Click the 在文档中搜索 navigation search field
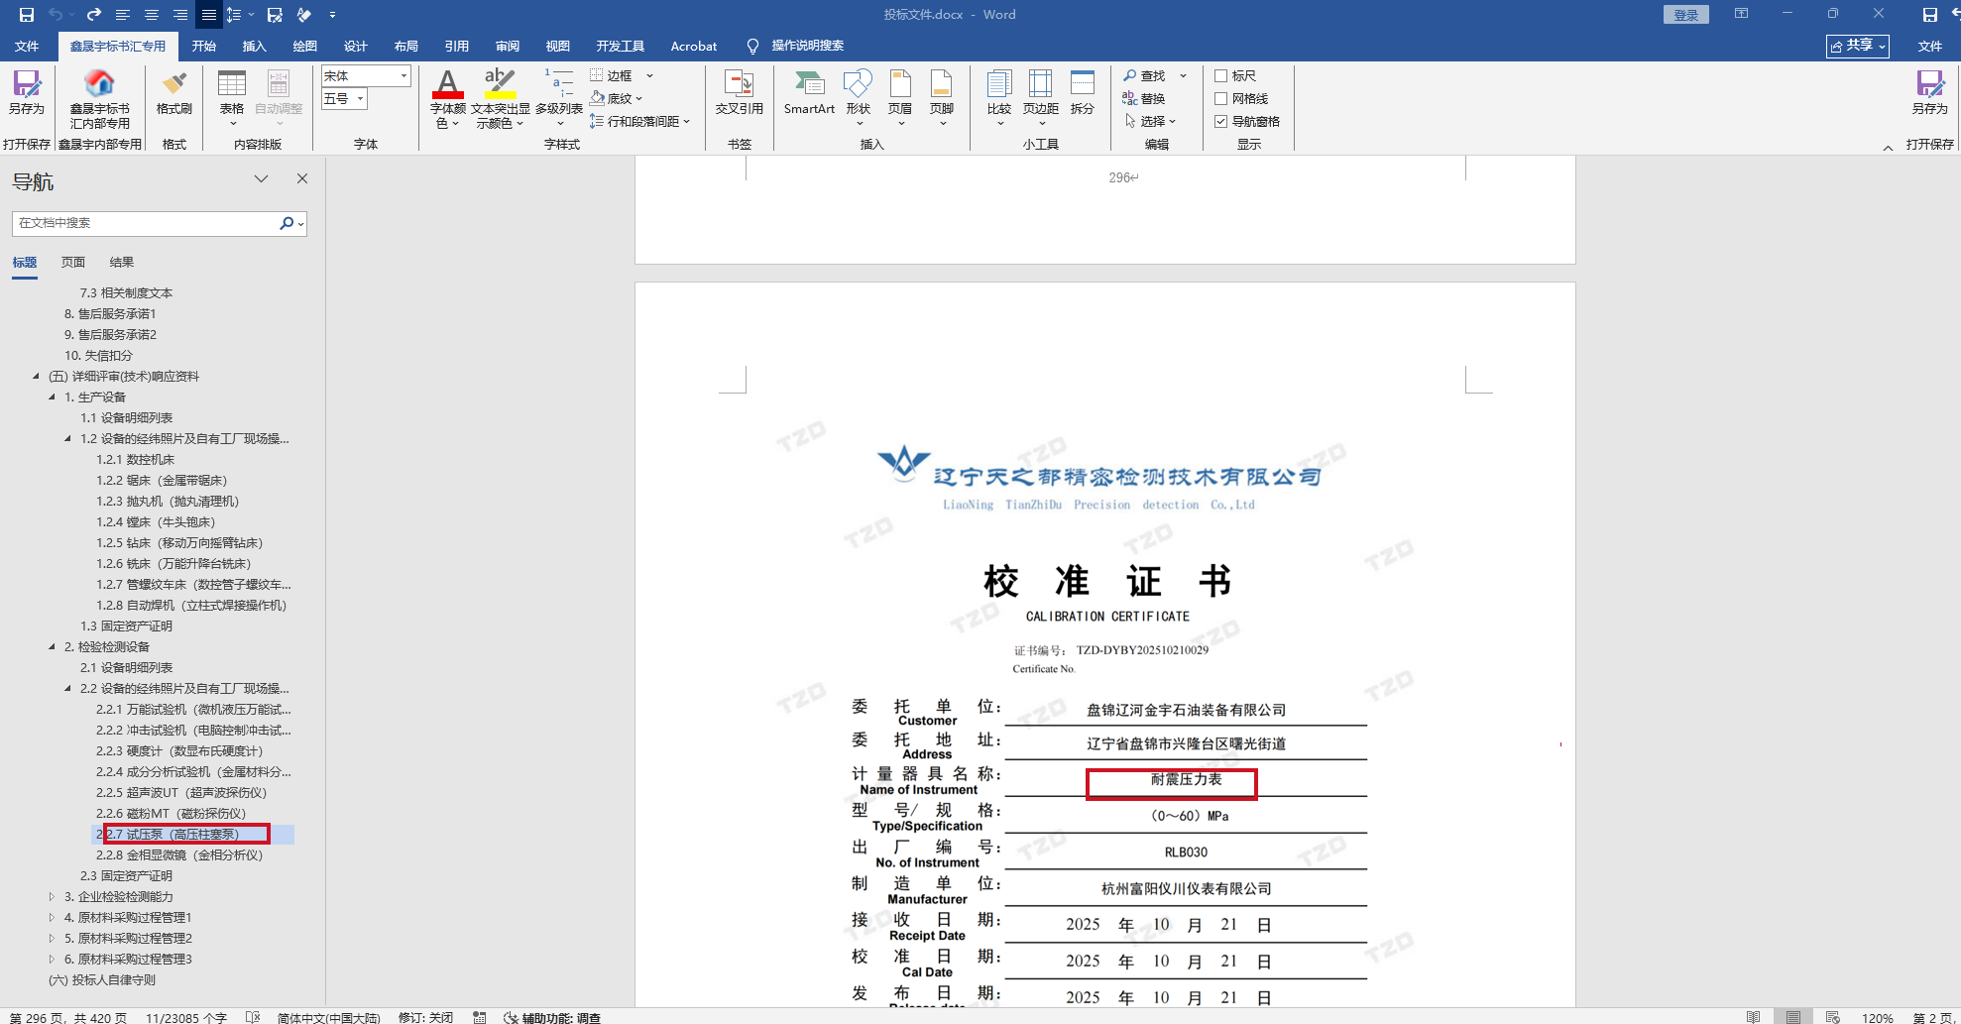 [146, 224]
